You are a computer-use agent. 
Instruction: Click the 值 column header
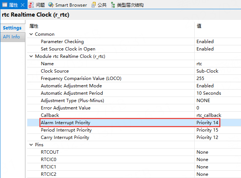pos(199,26)
